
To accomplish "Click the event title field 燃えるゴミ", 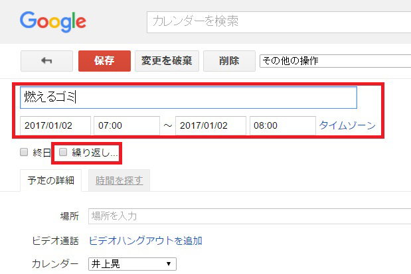I will click(x=189, y=98).
